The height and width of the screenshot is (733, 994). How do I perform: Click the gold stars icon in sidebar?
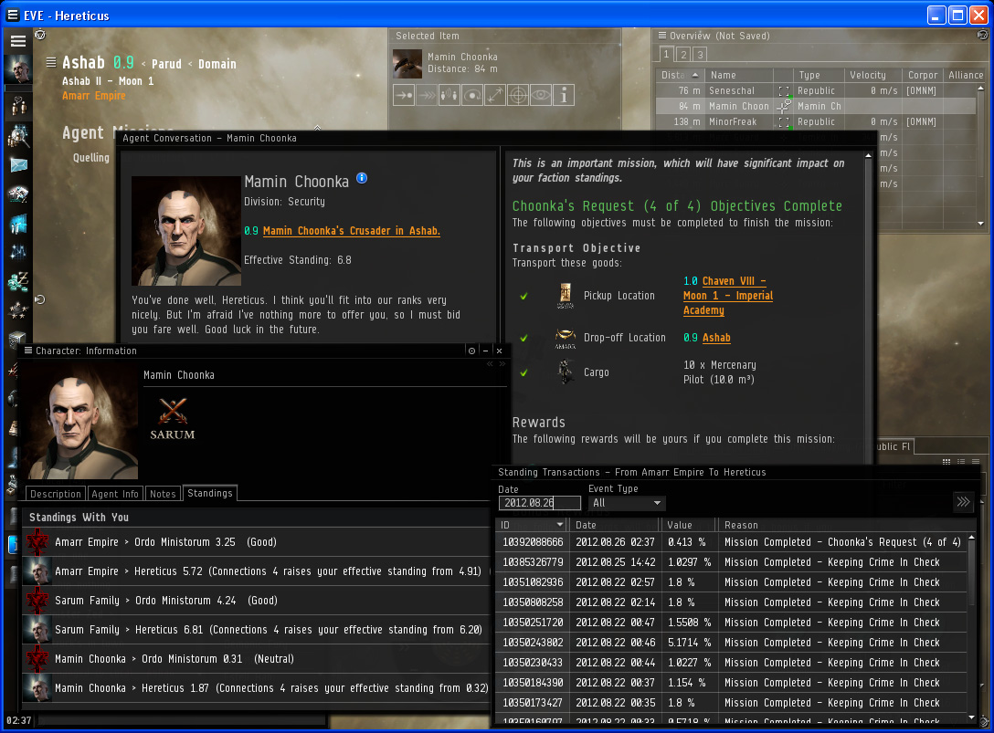18,310
